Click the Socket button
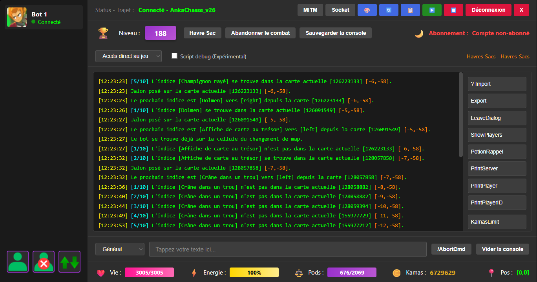The image size is (537, 282). tap(340, 10)
